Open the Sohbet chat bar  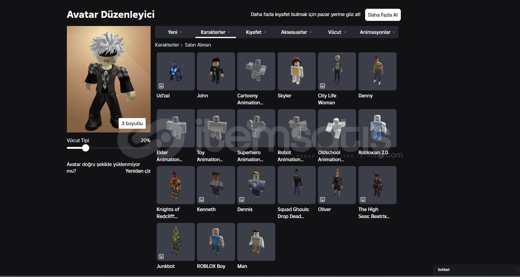pos(476,270)
